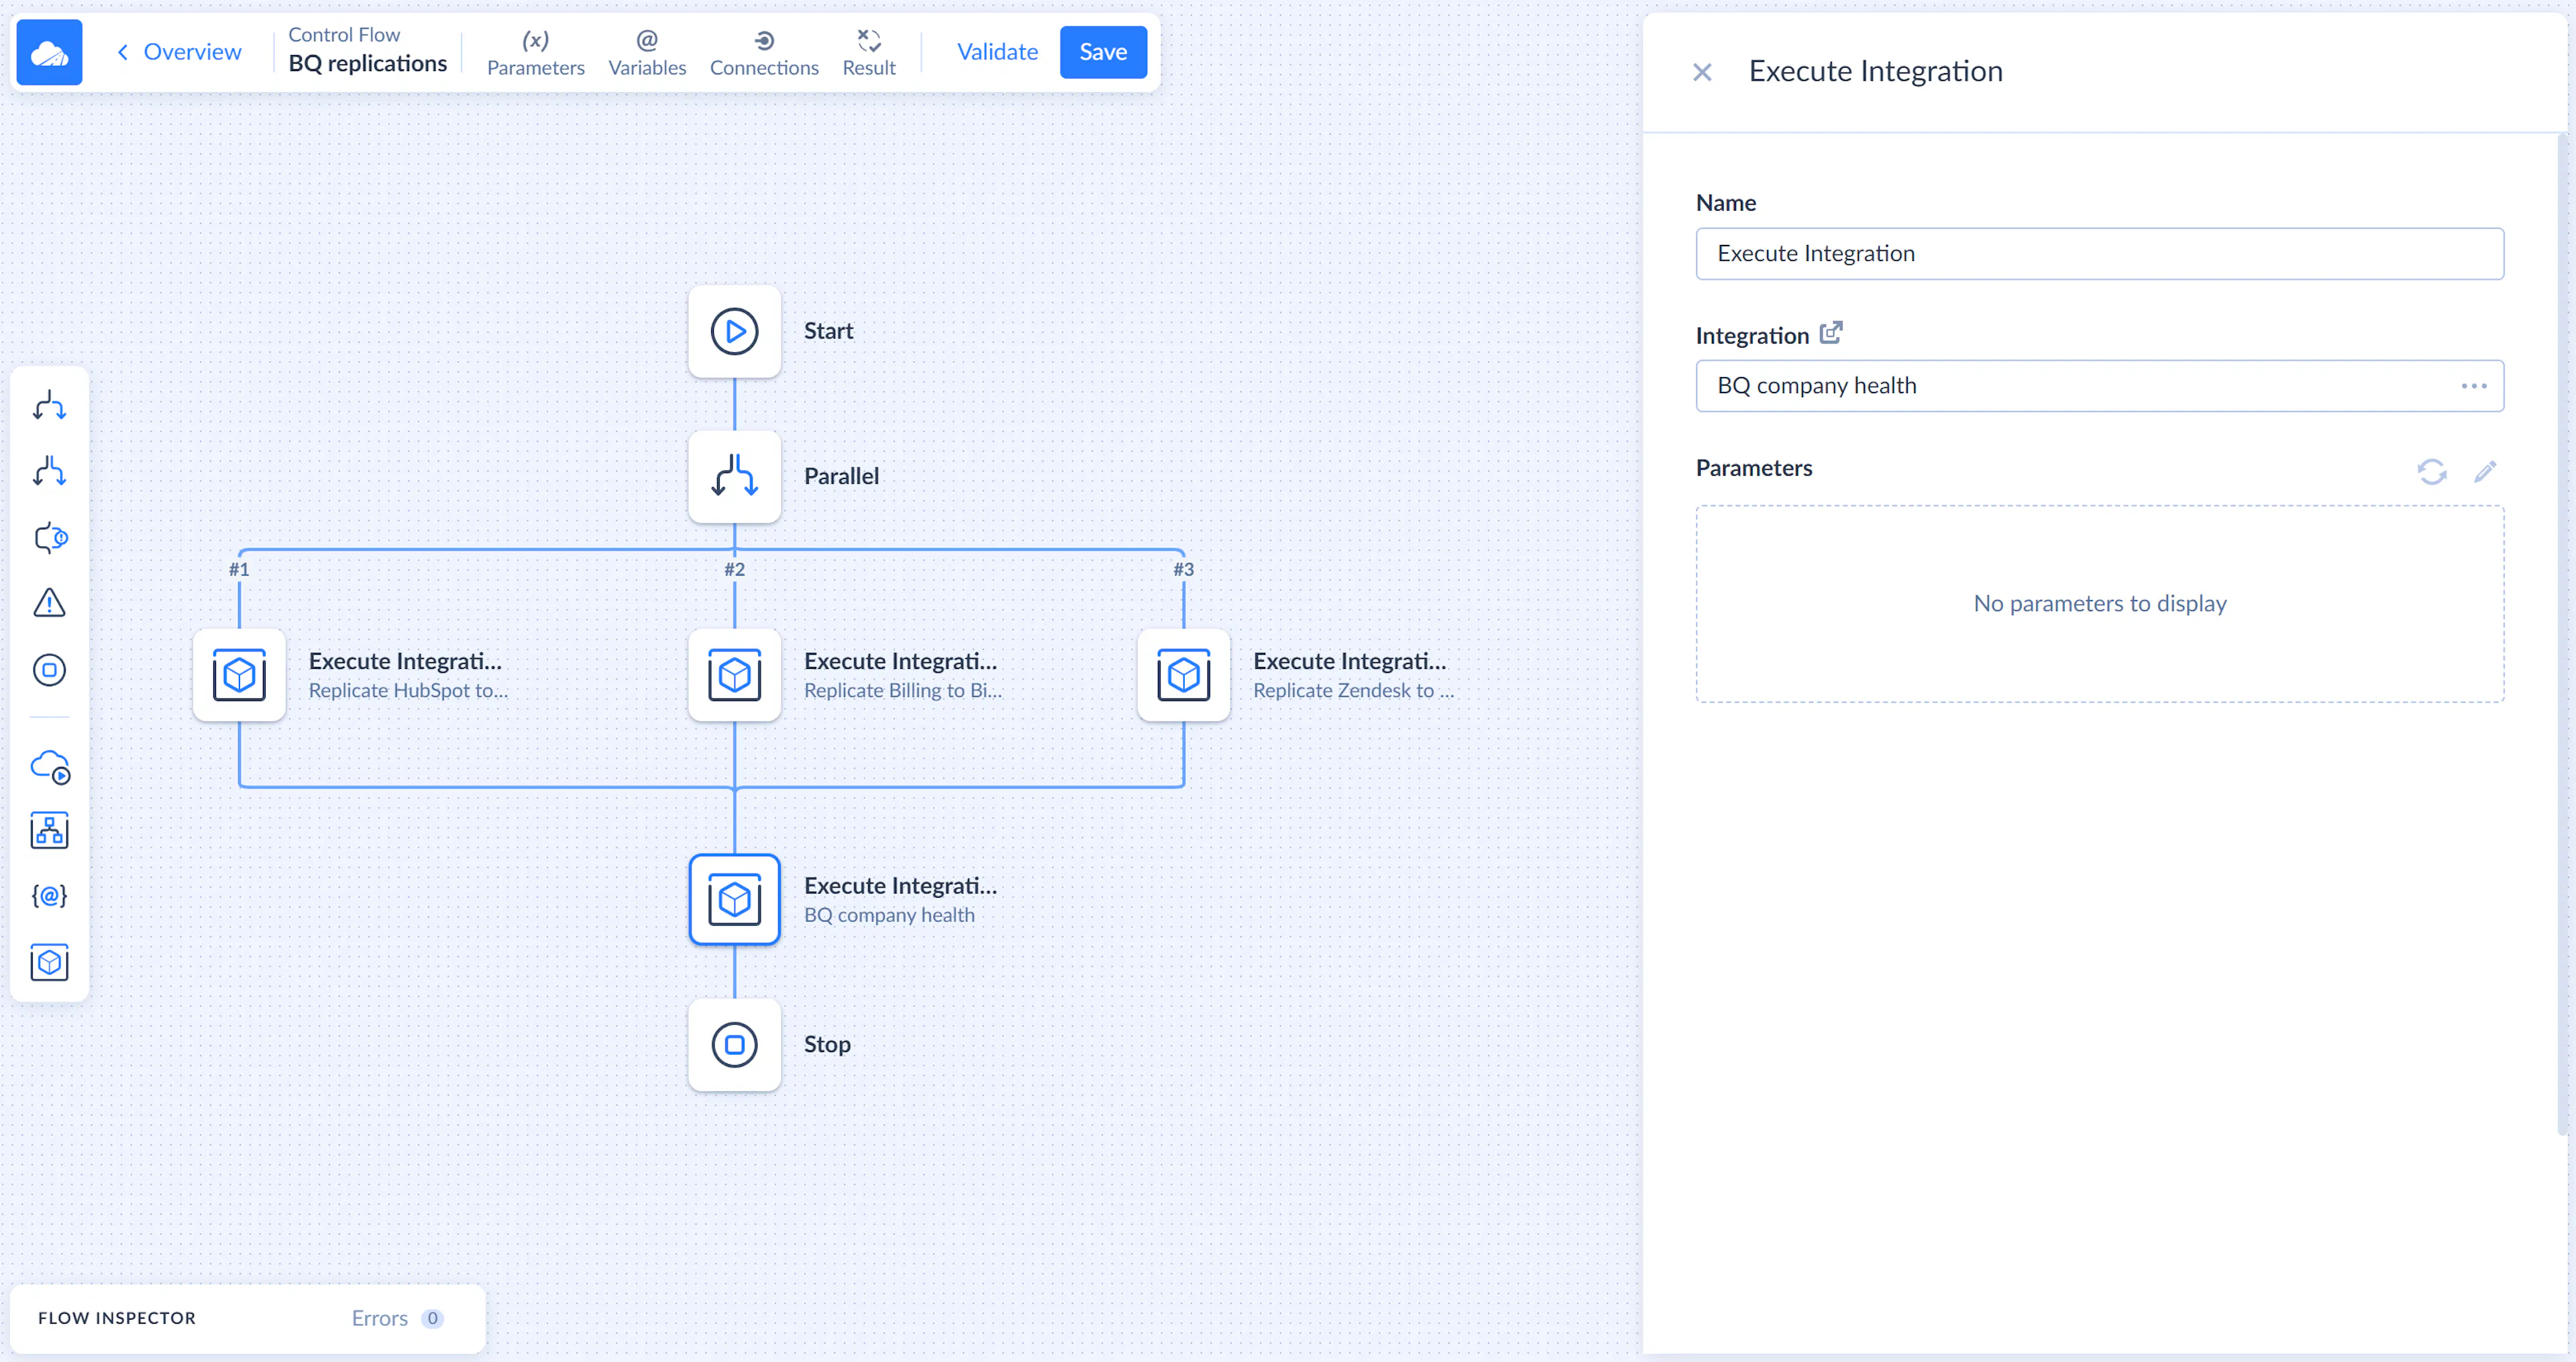Open the Connections tab
The image size is (2576, 1362).
pos(764,52)
